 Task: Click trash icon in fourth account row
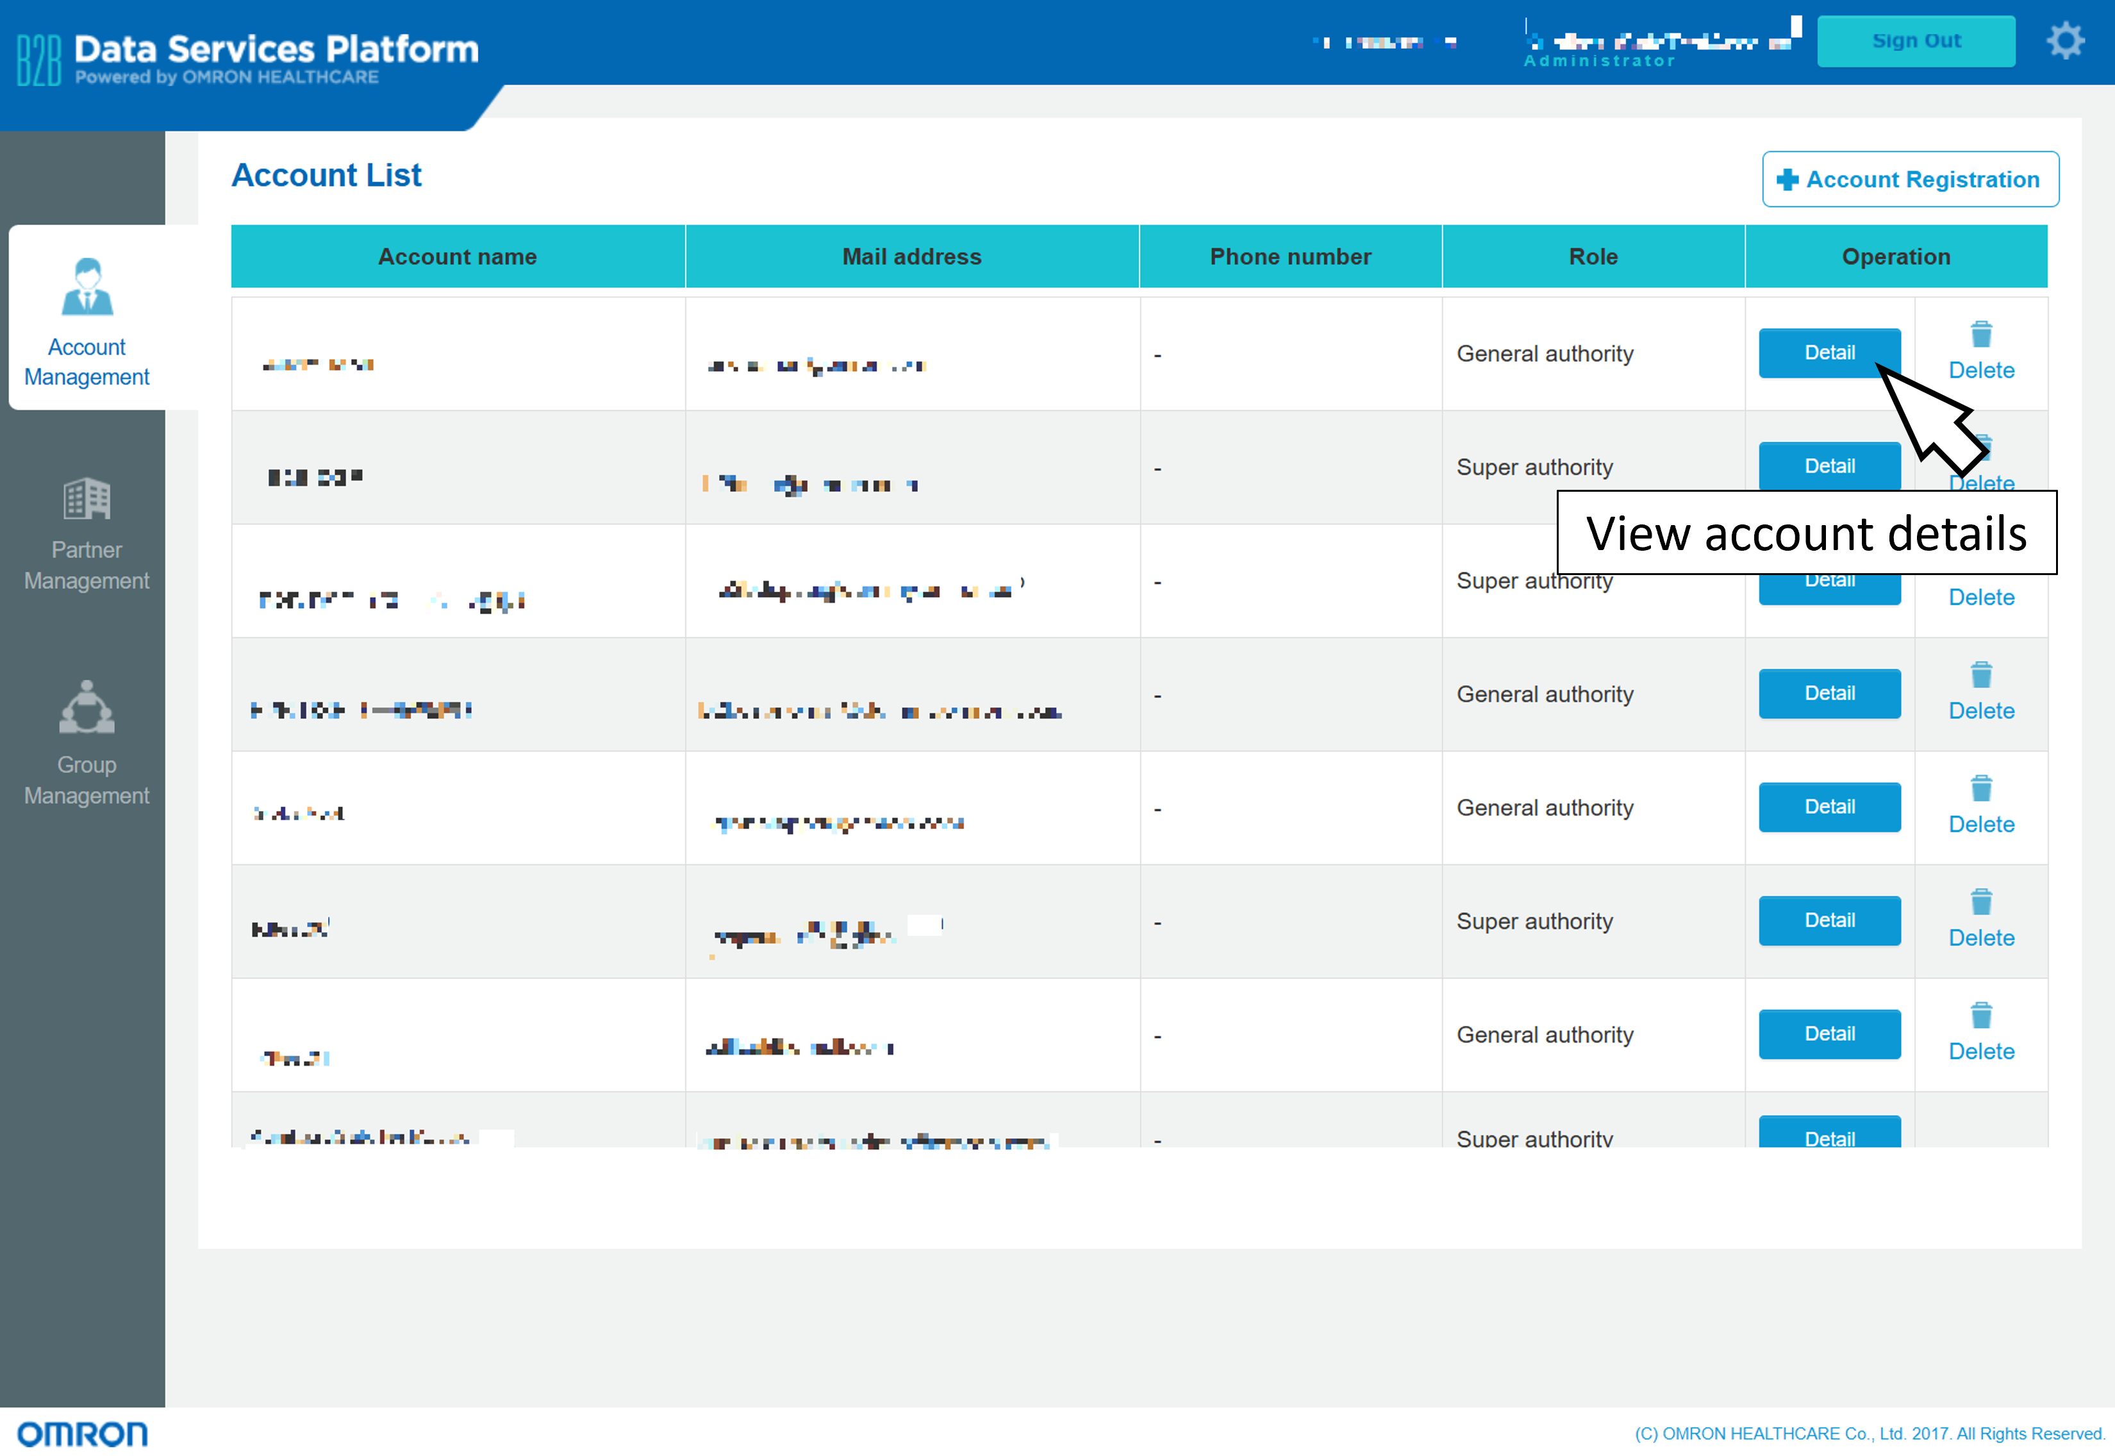[x=1981, y=675]
